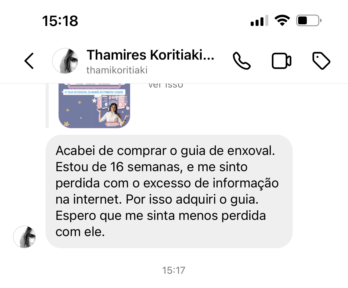This screenshot has width=348, height=288.
Task: Tap the 15:18 clock in status bar
Action: 60,21
